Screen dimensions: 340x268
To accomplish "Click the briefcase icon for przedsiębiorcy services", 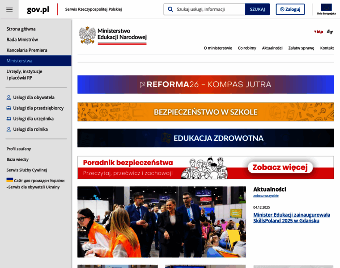I will click(x=9, y=108).
